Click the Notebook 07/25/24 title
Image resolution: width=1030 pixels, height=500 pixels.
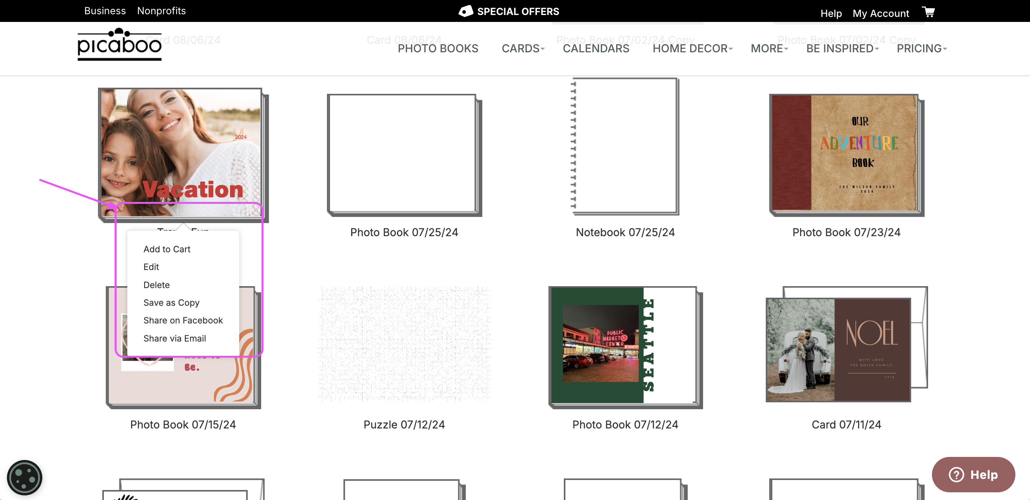625,232
